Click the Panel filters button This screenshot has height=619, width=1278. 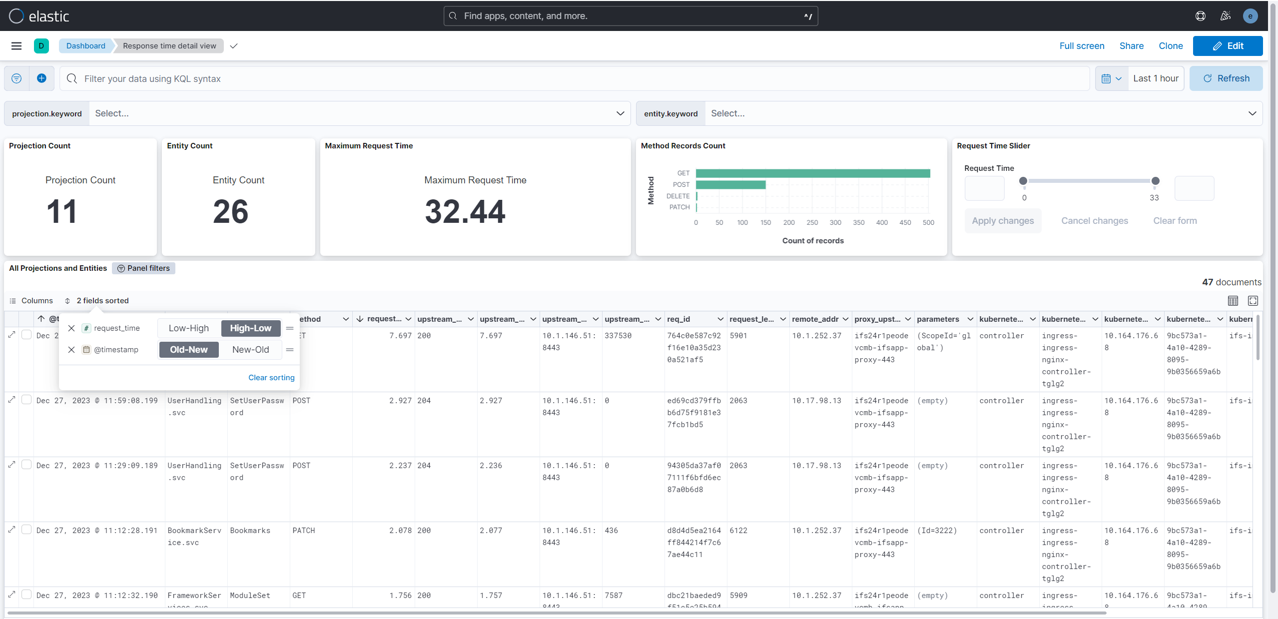pos(143,268)
